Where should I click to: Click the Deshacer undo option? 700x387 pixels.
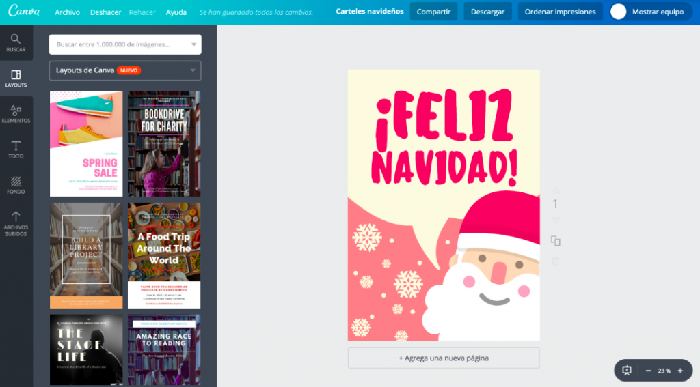click(105, 12)
